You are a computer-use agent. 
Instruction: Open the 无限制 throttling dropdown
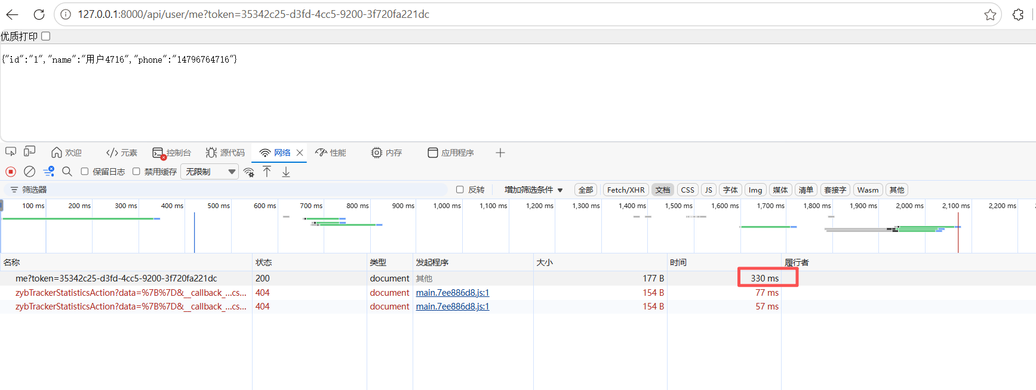coord(210,172)
